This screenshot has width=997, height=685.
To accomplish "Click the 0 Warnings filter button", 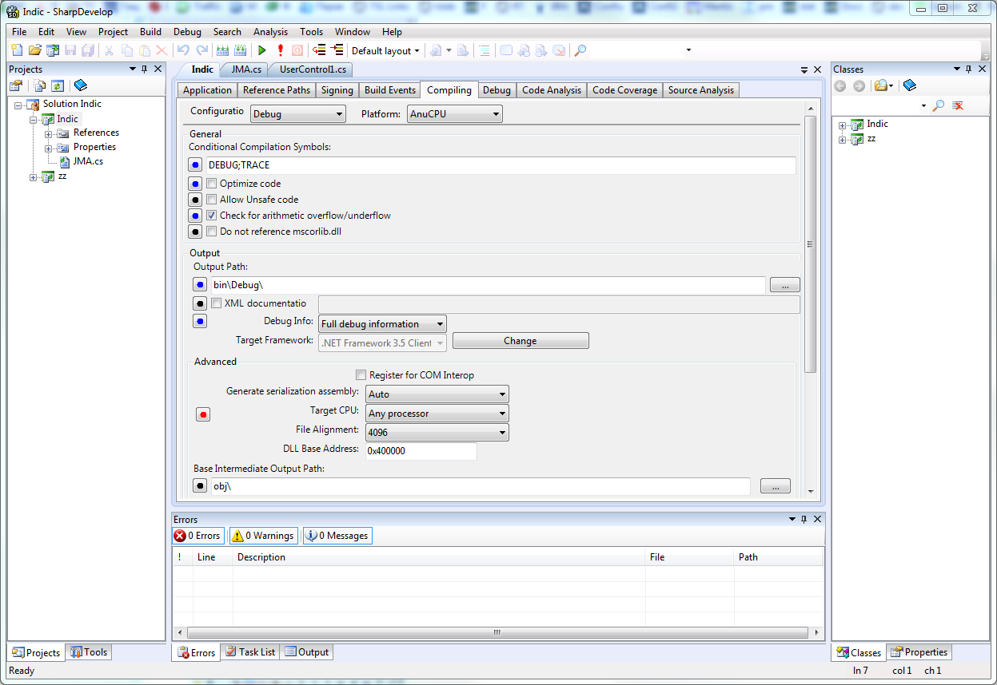I will [263, 536].
